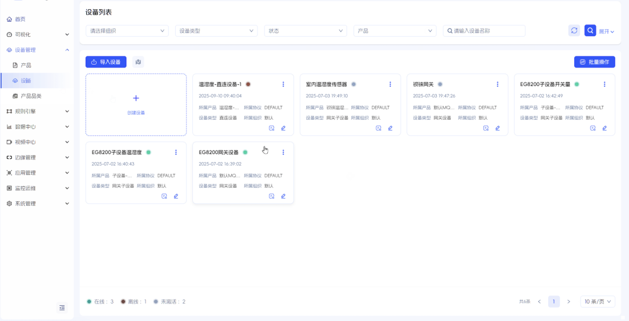Click the 请输入设备名称 search field

pyautogui.click(x=484, y=31)
